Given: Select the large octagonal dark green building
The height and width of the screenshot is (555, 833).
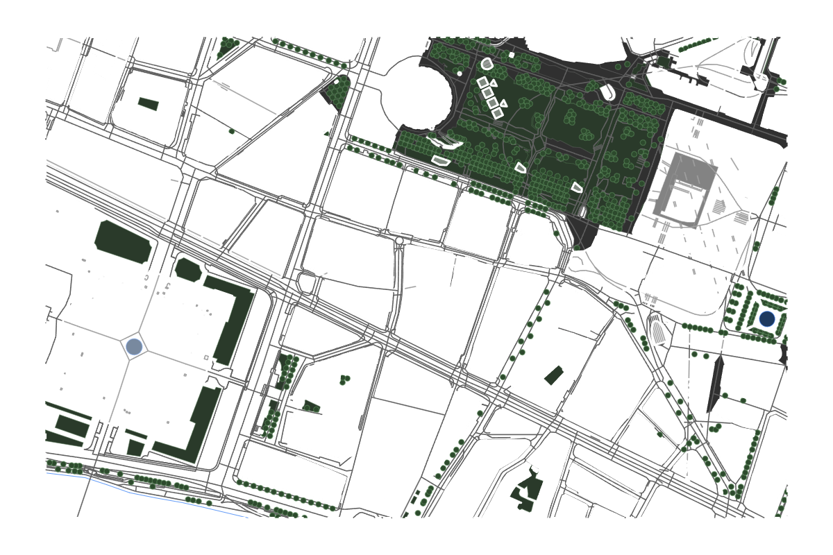Looking at the screenshot, I should coord(123,241).
